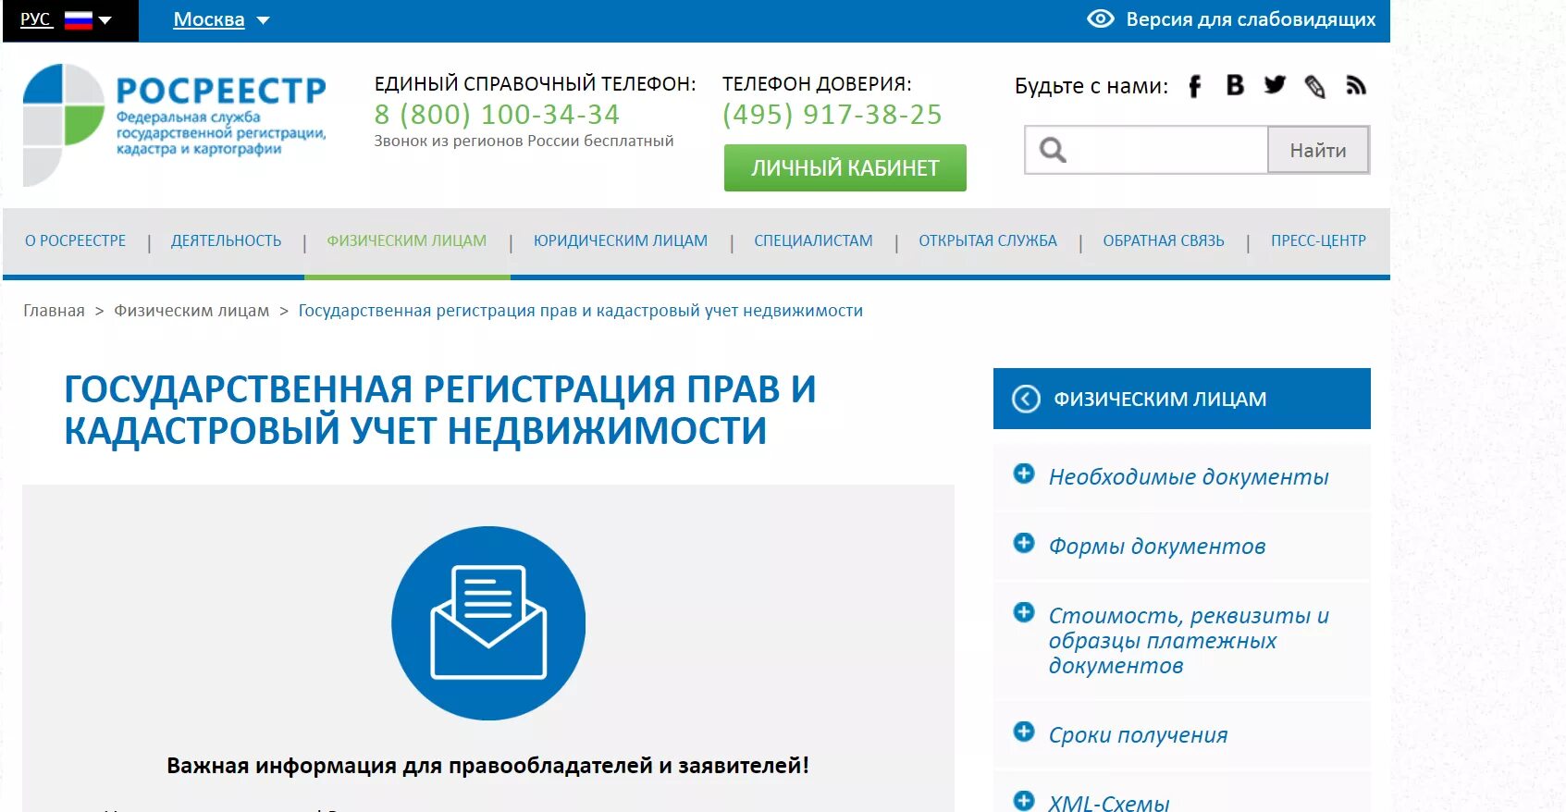The width and height of the screenshot is (1566, 812).
Task: Expand Сроки получения plus icon
Action: point(1024,732)
